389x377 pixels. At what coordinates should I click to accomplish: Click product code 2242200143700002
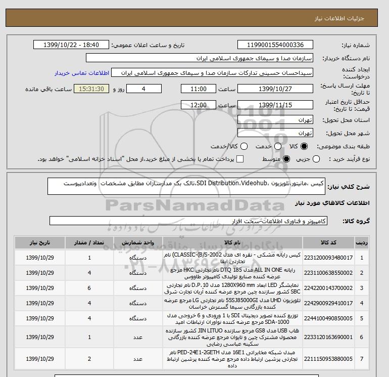click(x=328, y=288)
